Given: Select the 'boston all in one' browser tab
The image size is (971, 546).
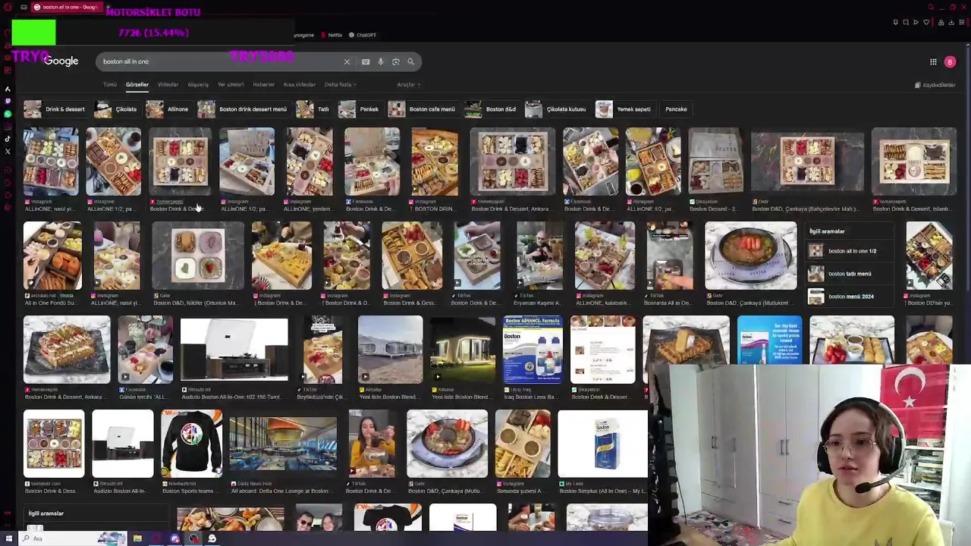Looking at the screenshot, I should 67,7.
